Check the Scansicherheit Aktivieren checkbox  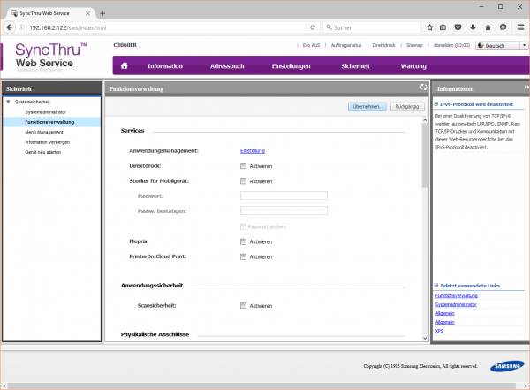pyautogui.click(x=243, y=305)
